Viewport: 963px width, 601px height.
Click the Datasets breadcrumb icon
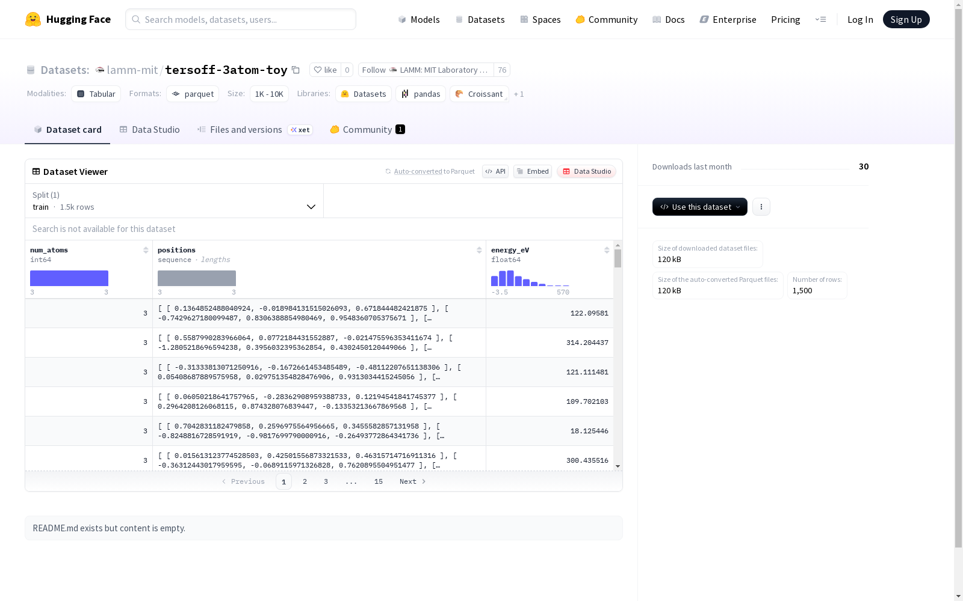point(31,70)
